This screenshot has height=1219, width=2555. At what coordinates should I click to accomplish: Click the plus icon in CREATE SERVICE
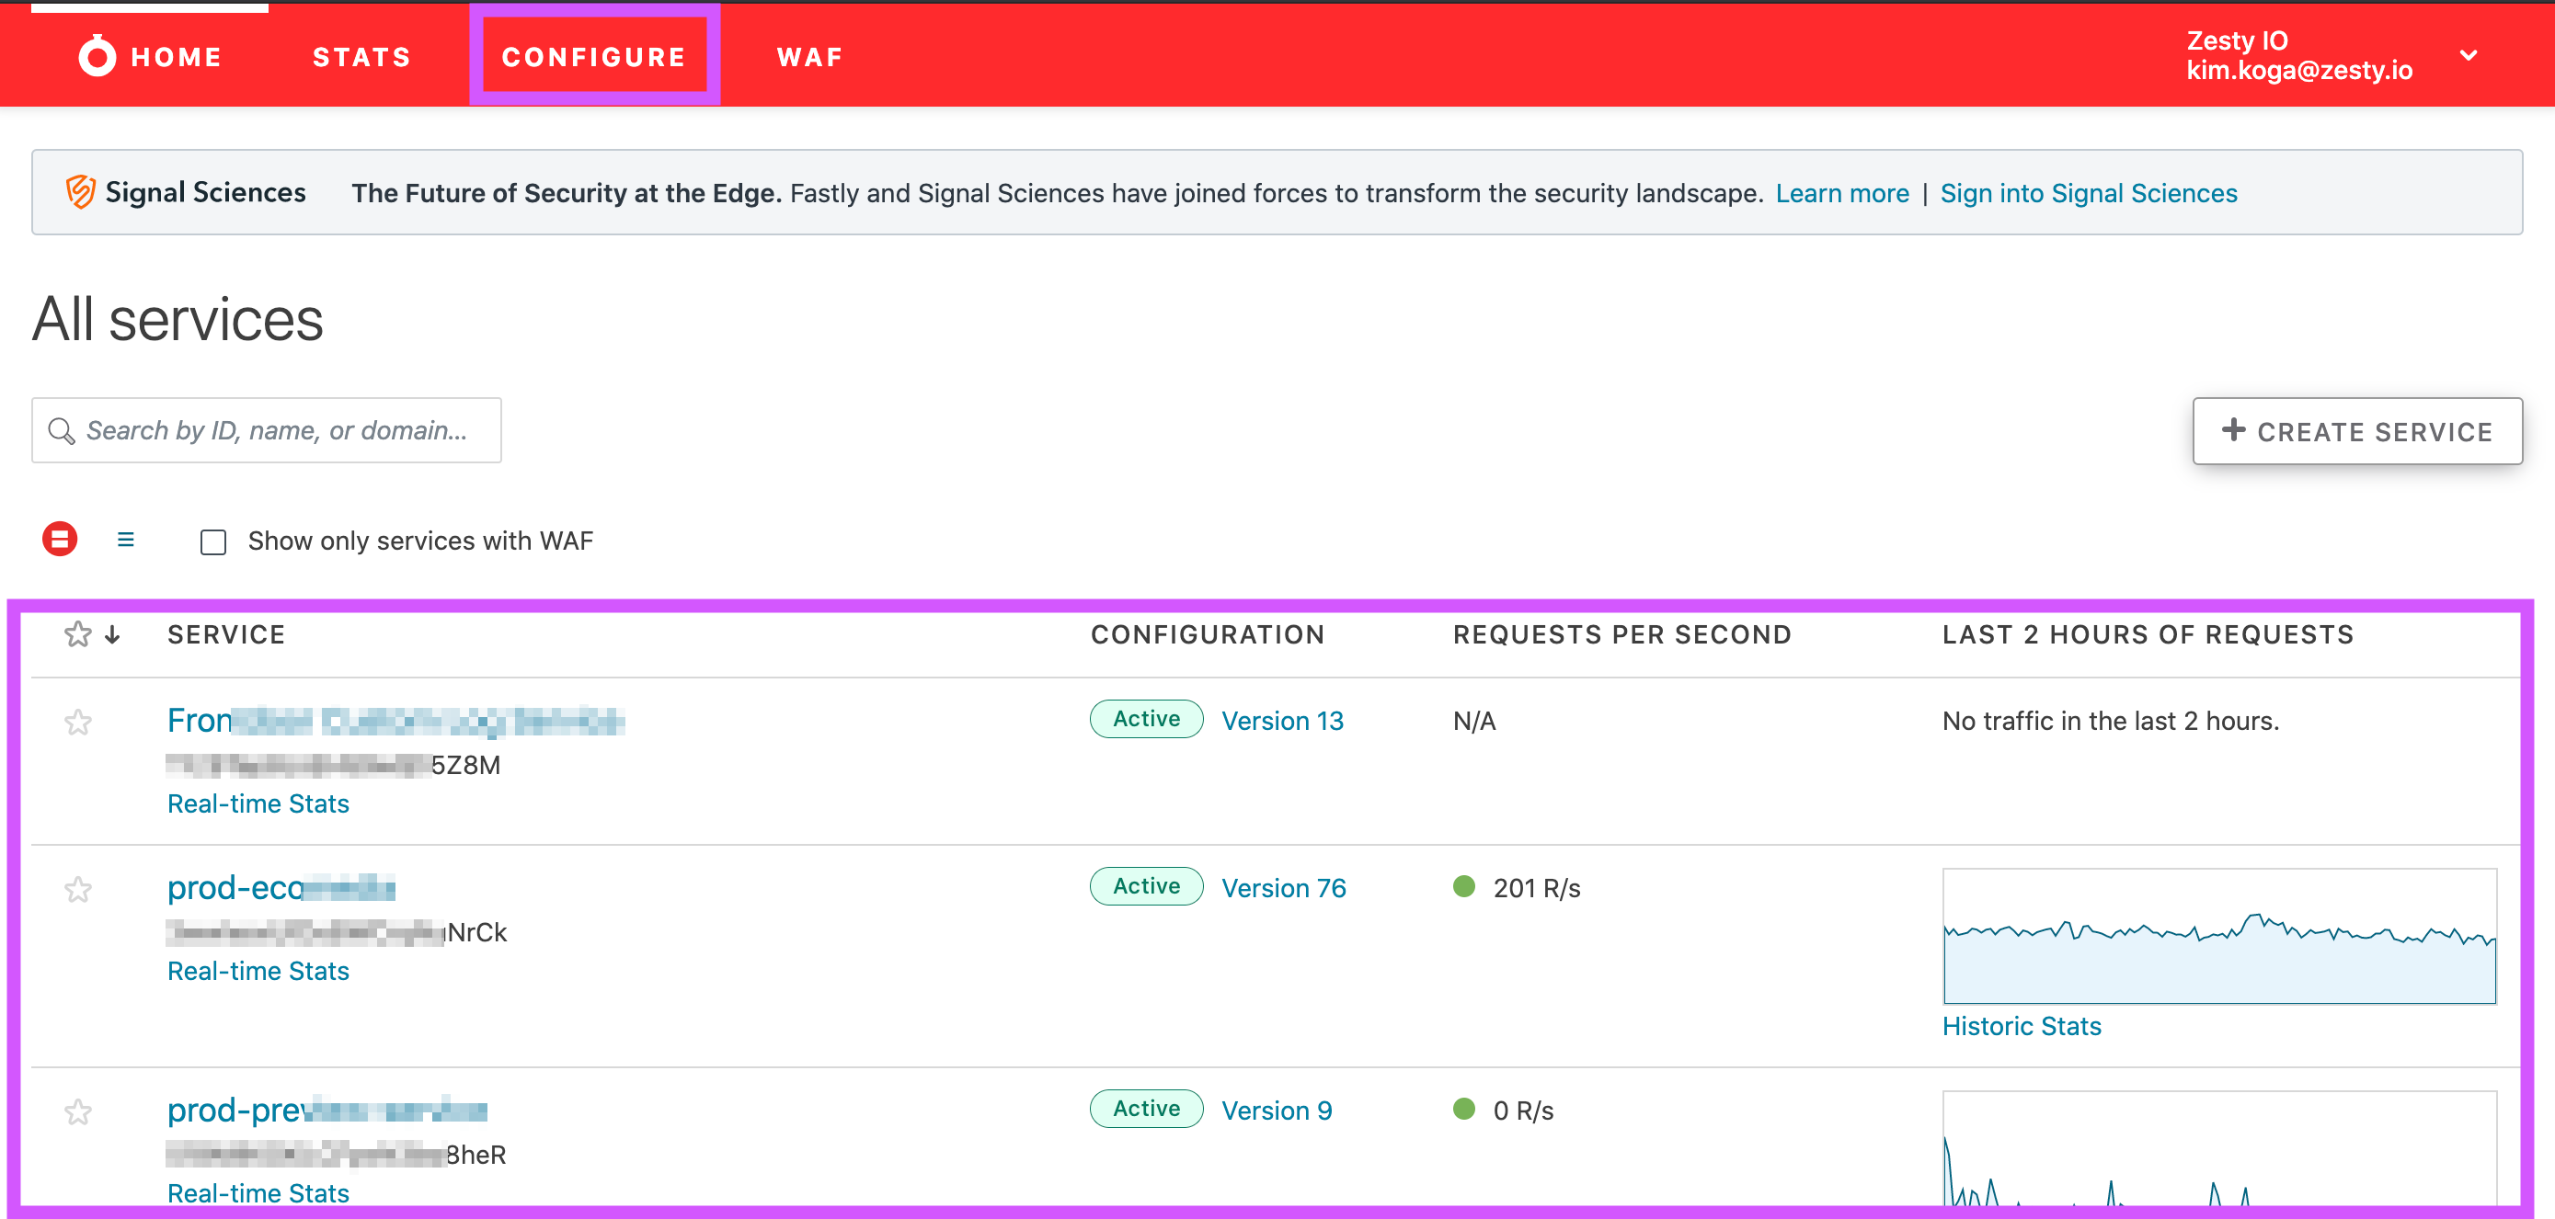[x=2233, y=429]
